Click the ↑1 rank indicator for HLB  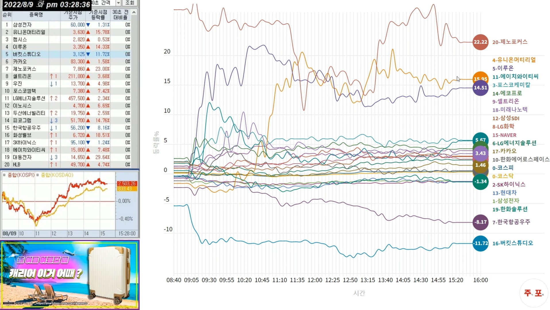[53, 165]
